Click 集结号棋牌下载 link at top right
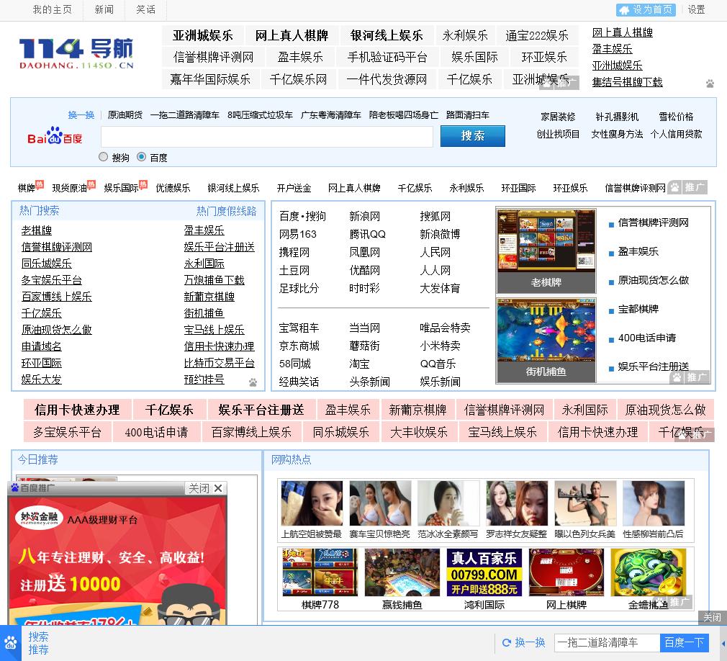727x661 pixels. pos(627,82)
